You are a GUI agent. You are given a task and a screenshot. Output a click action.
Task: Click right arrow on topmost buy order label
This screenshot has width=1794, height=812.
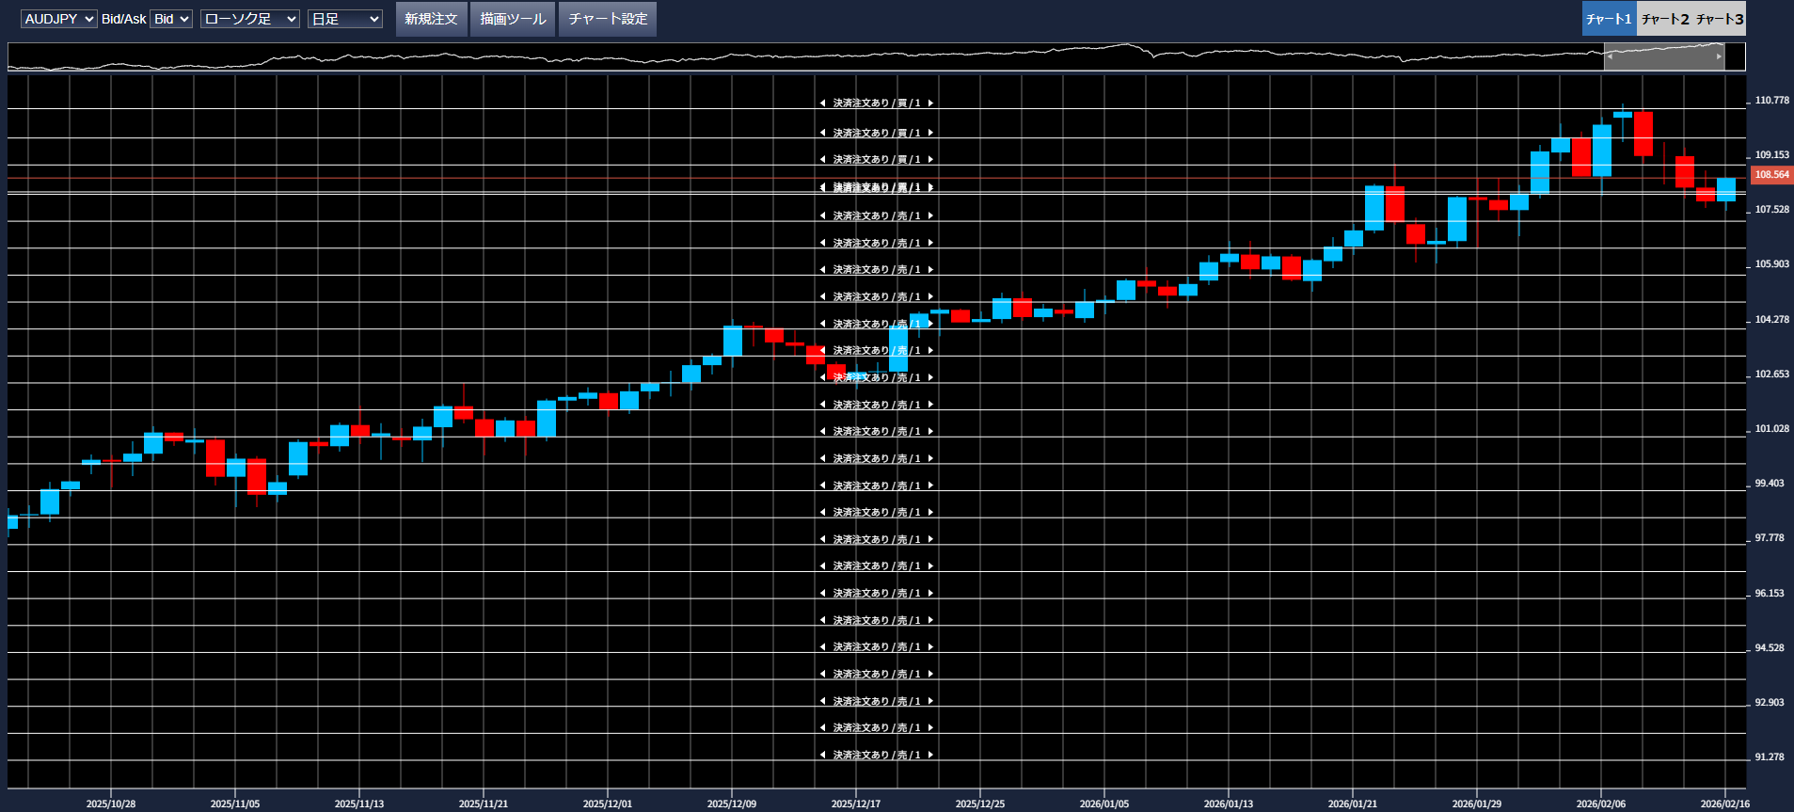click(x=930, y=103)
